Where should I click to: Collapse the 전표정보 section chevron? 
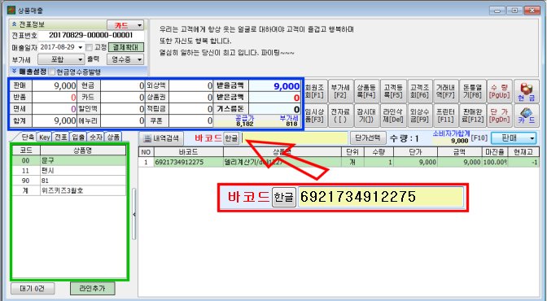pos(15,24)
